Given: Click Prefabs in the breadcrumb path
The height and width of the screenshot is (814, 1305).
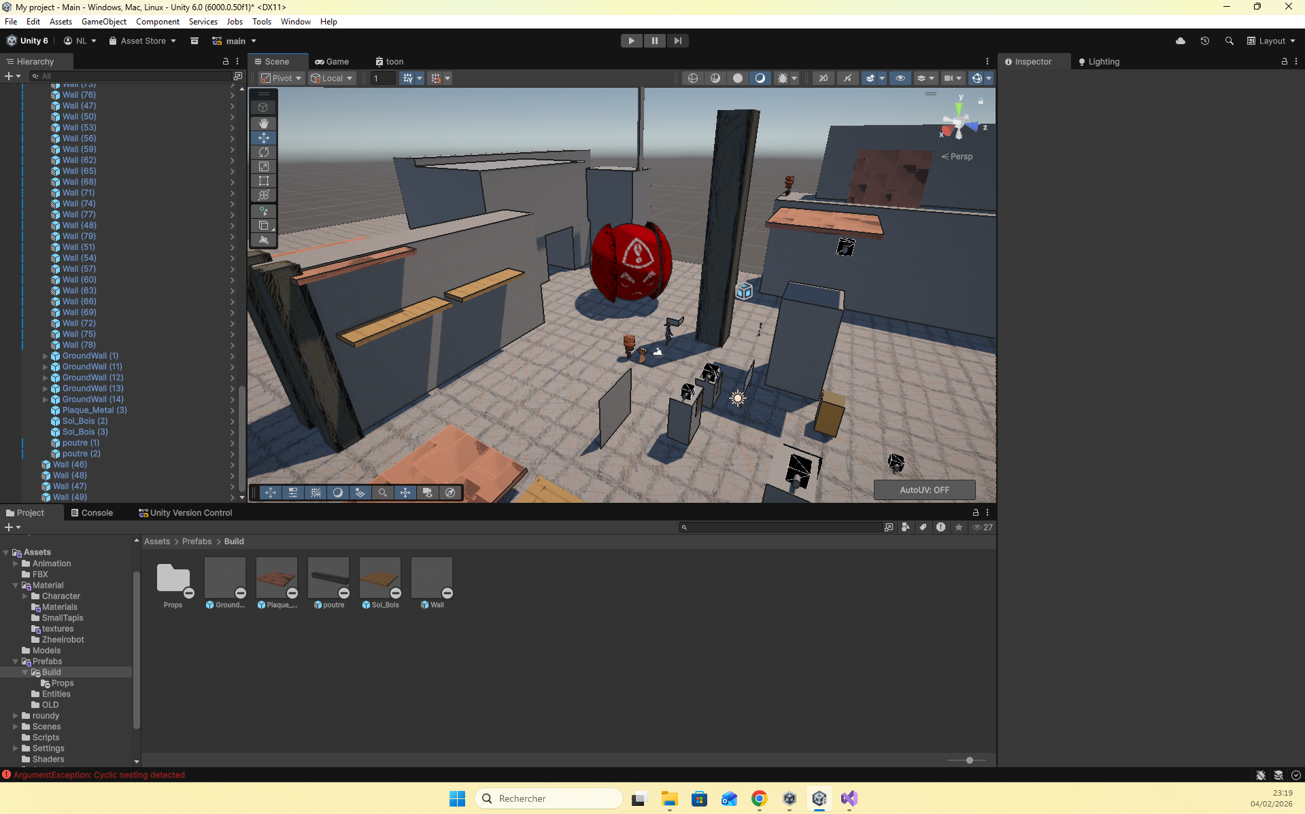Looking at the screenshot, I should click(197, 542).
